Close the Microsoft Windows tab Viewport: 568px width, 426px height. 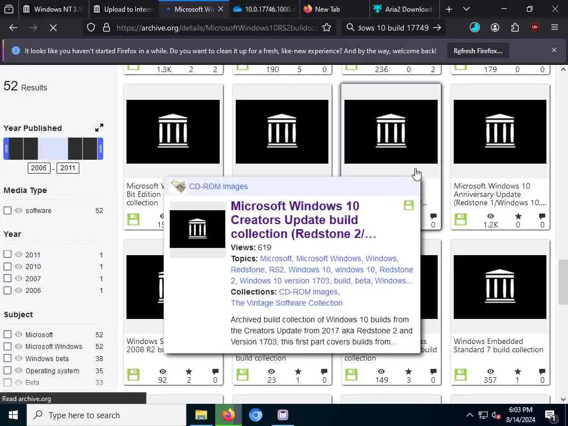[221, 9]
